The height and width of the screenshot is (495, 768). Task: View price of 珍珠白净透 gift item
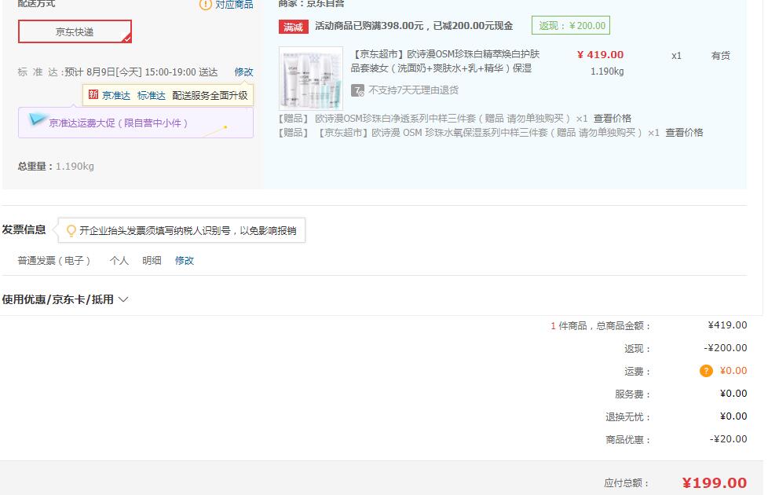coord(613,119)
